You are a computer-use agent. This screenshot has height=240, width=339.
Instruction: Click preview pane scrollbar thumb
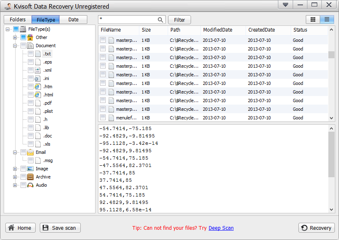click(x=331, y=155)
